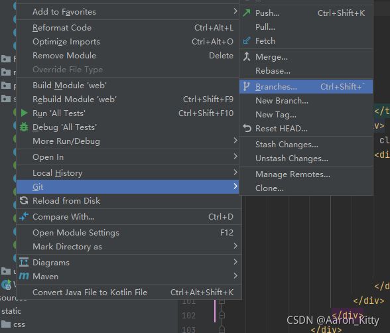This screenshot has height=333, width=390.
Task: Click the Branches fork icon
Action: (246, 86)
